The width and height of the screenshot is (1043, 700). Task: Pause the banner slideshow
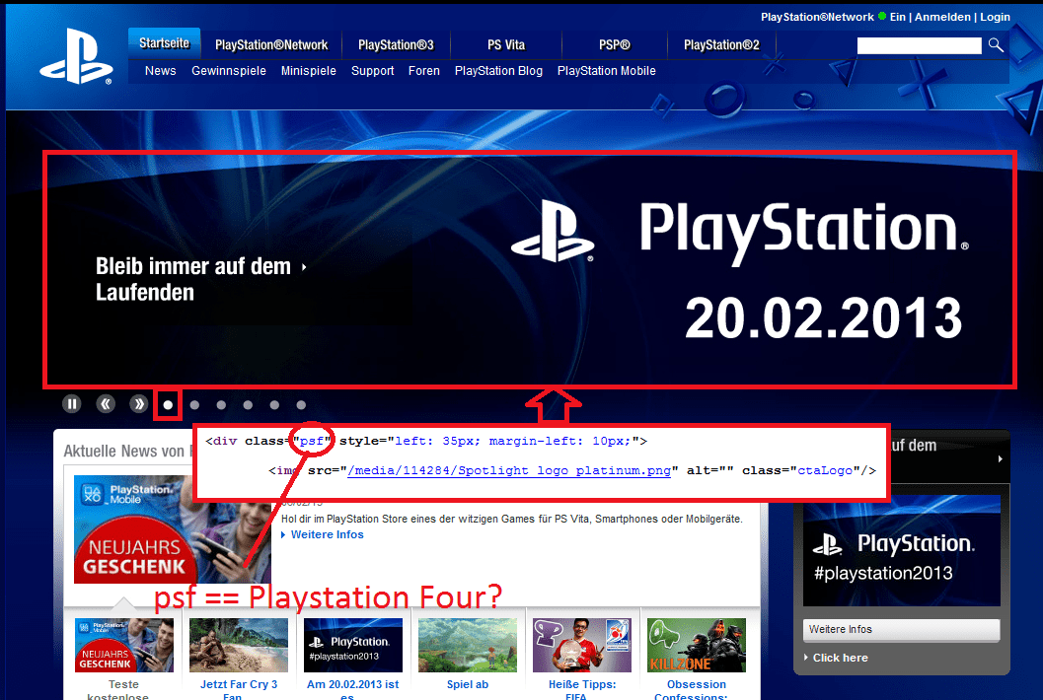tap(72, 403)
